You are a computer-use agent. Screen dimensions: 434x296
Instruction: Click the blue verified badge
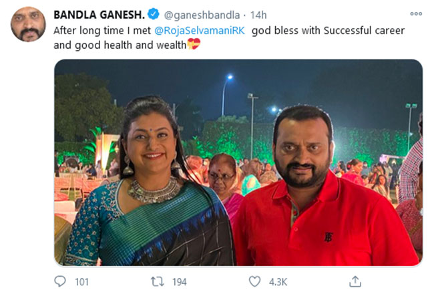click(x=153, y=13)
